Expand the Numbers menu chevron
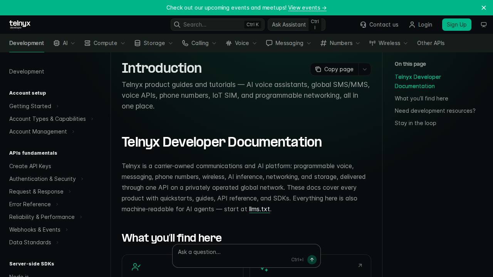493x277 pixels. pos(358,43)
